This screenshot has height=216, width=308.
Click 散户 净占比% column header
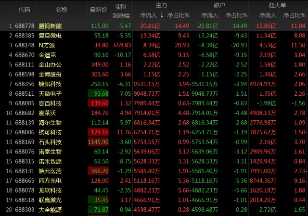click(x=236, y=15)
